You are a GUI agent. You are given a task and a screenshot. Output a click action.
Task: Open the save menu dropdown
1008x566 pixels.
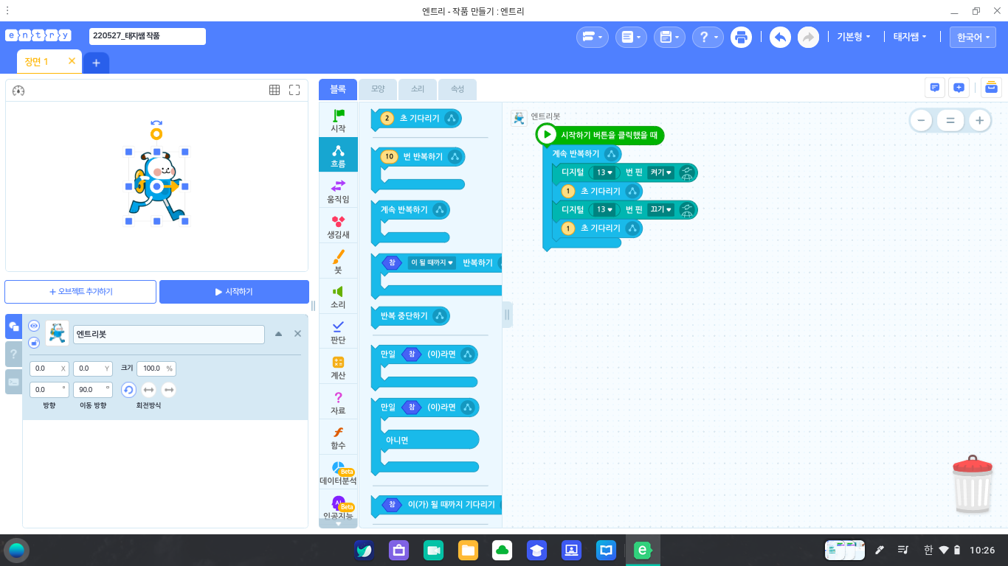669,37
